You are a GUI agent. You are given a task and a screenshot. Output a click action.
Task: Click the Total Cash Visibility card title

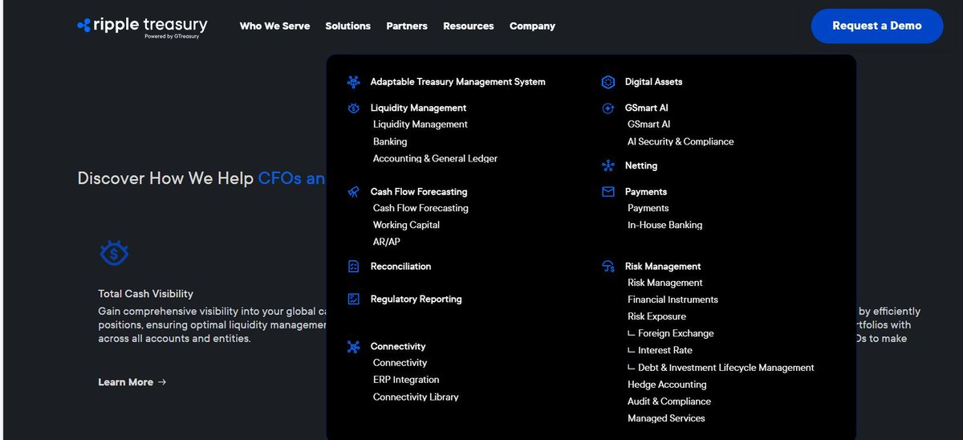coord(146,294)
